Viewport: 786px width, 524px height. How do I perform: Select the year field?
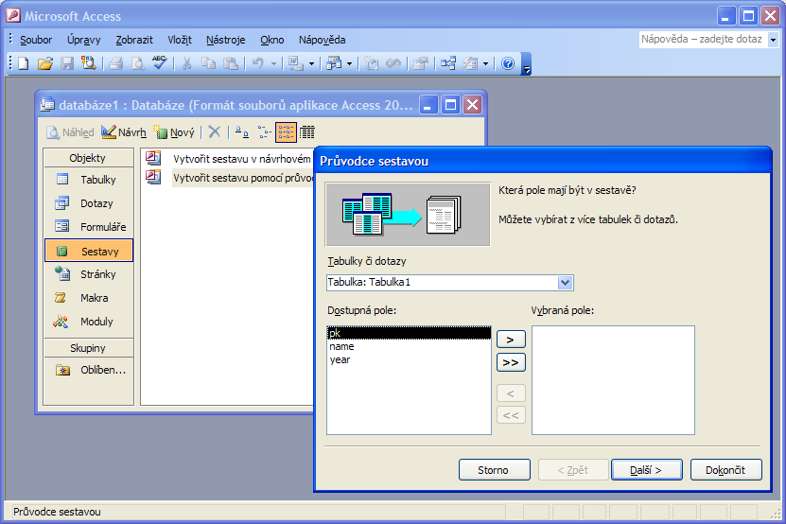point(409,359)
